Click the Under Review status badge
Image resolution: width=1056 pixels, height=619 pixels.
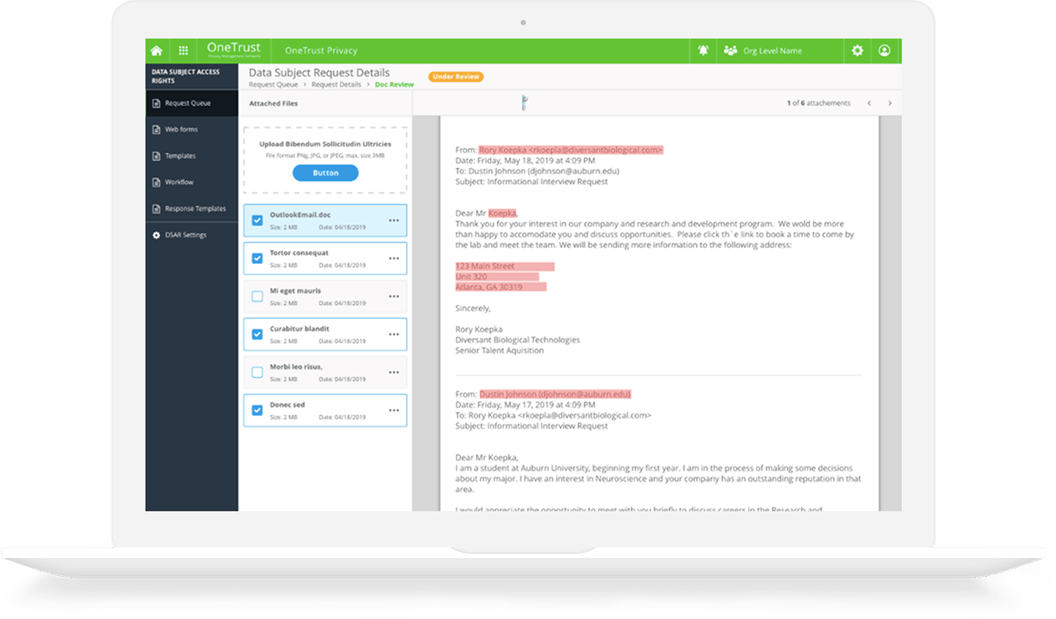[x=456, y=77]
